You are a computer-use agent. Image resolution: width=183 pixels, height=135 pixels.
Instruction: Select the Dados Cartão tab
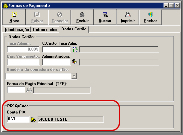(74, 29)
